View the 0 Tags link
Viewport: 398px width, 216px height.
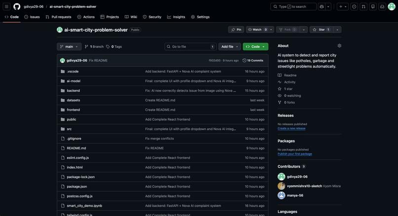114,47
